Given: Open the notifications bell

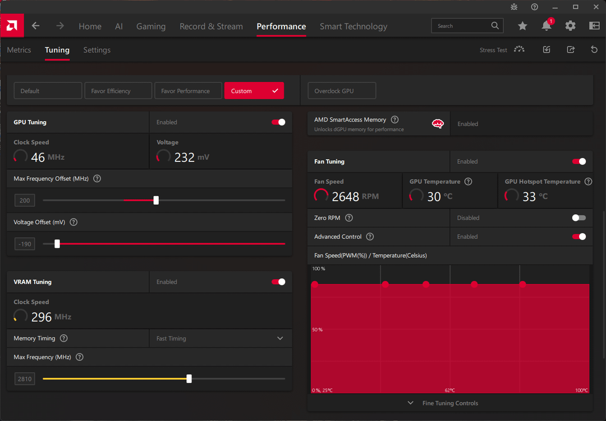Looking at the screenshot, I should (x=547, y=25).
